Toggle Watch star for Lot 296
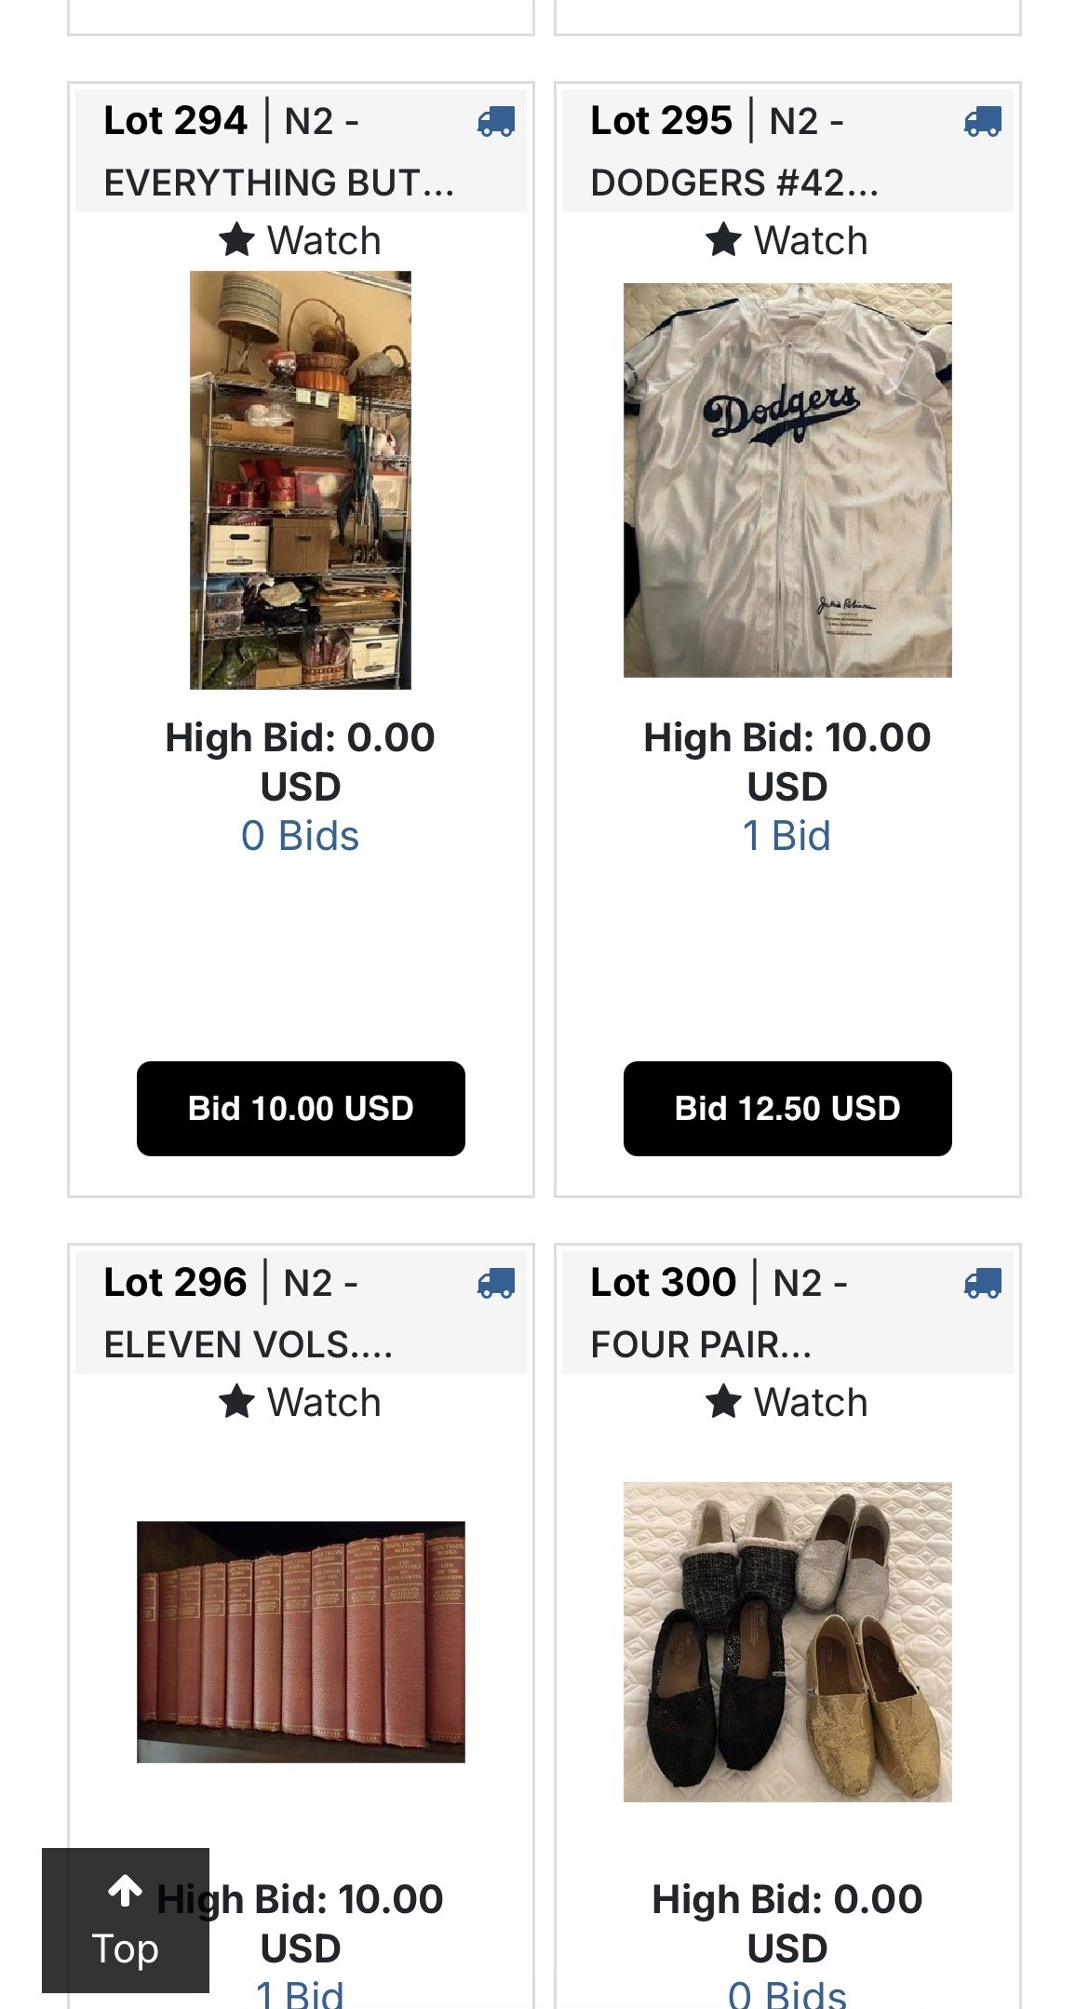 point(300,1402)
